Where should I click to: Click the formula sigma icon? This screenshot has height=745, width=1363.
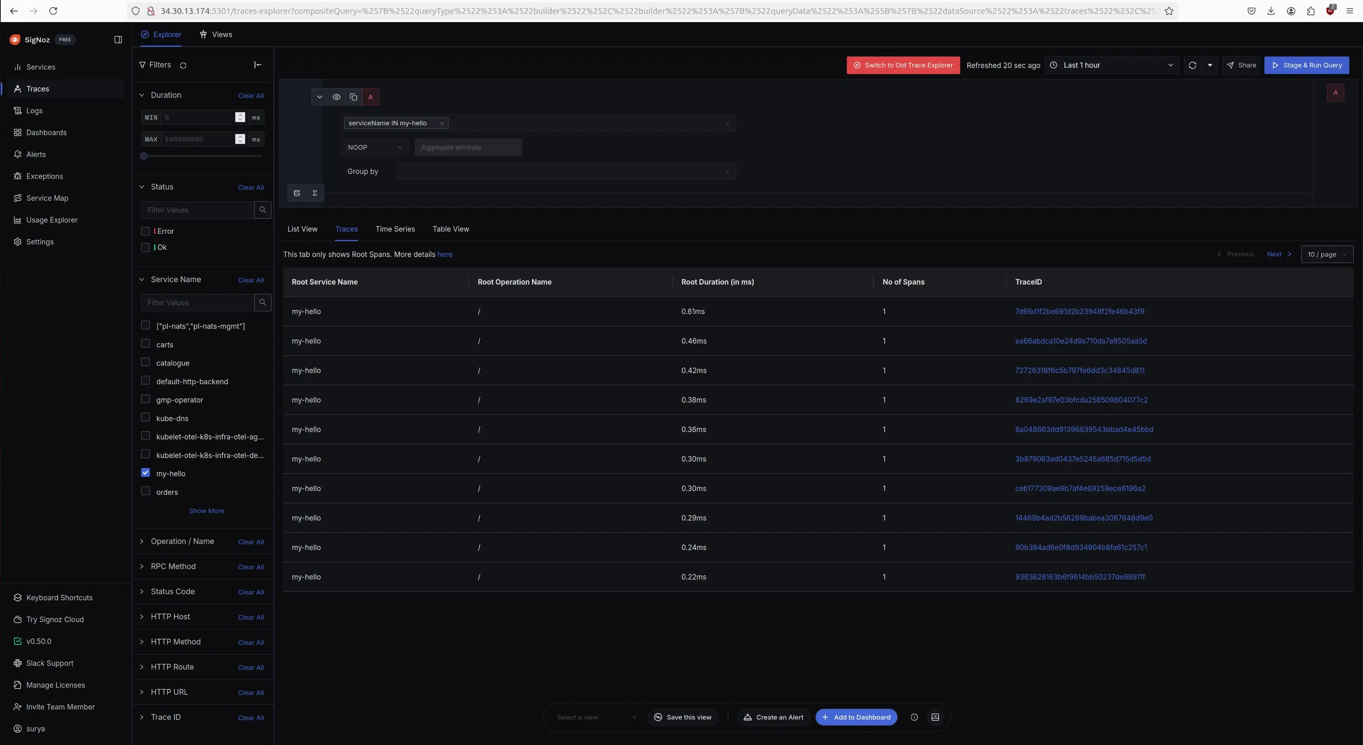pyautogui.click(x=315, y=193)
